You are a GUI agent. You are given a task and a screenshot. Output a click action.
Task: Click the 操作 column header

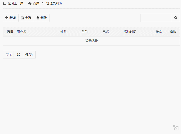[173, 32]
